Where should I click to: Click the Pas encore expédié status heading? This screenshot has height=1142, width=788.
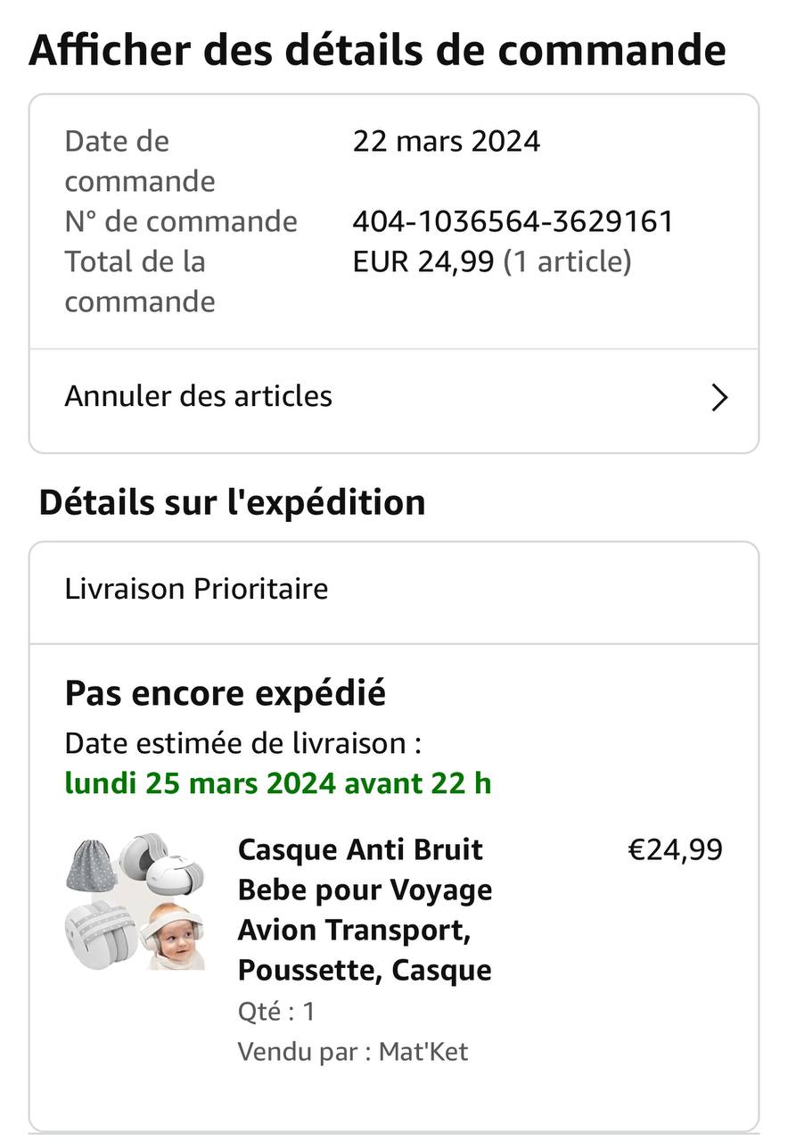click(x=225, y=693)
